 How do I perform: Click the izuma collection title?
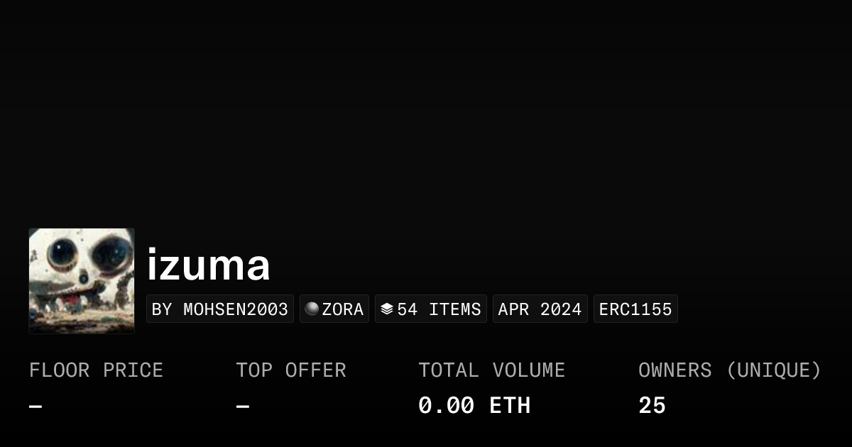point(208,265)
